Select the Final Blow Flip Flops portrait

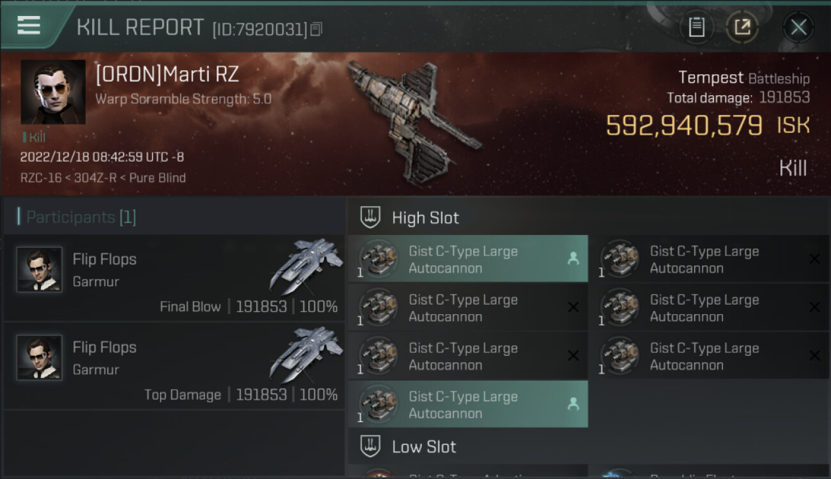coord(39,270)
